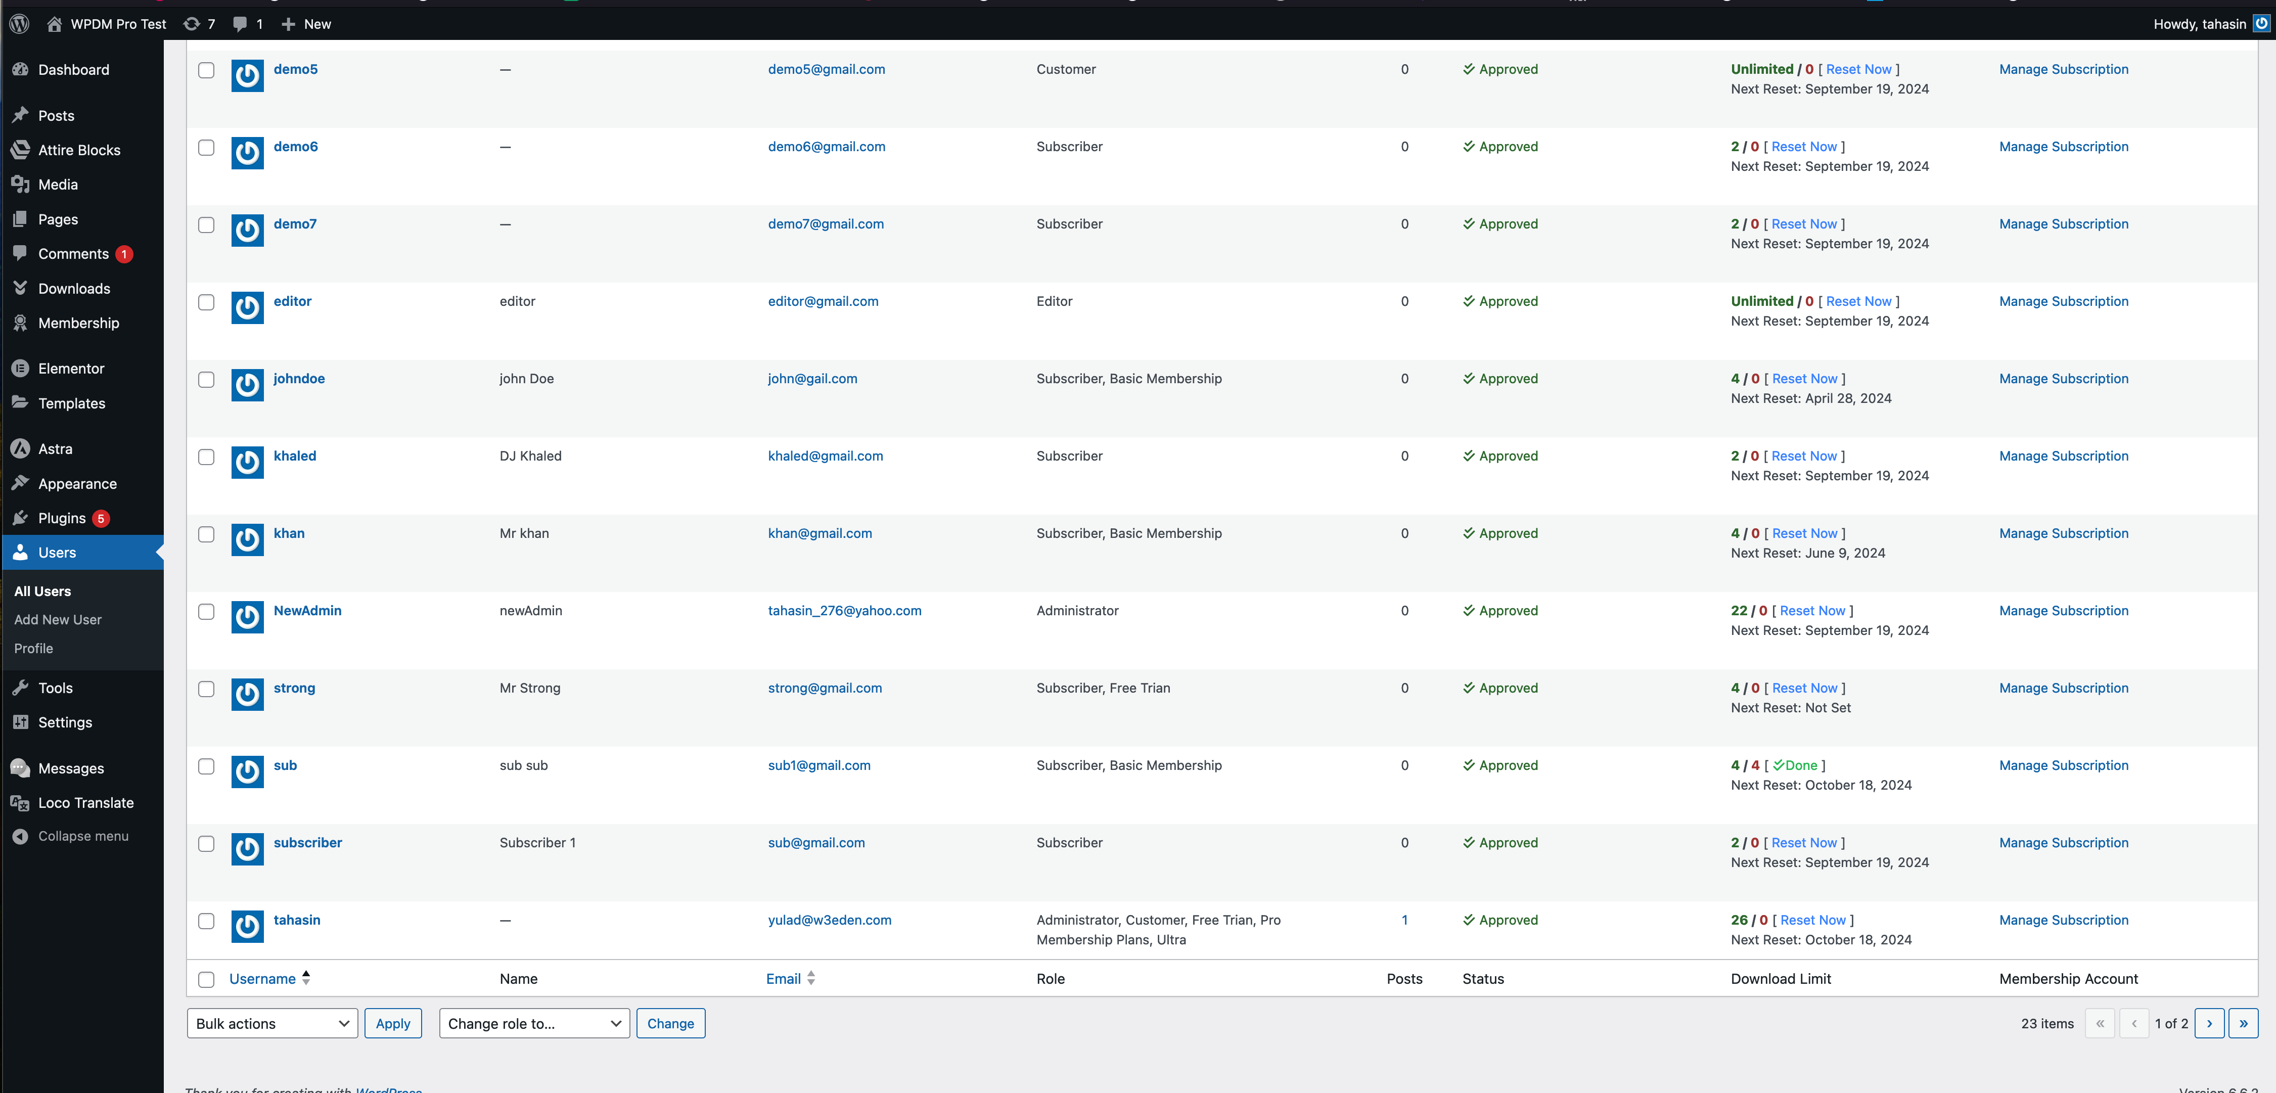2276x1093 pixels.
Task: Open the All Users submenu item
Action: click(42, 591)
